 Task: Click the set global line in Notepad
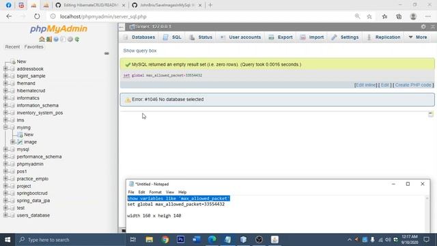click(176, 204)
